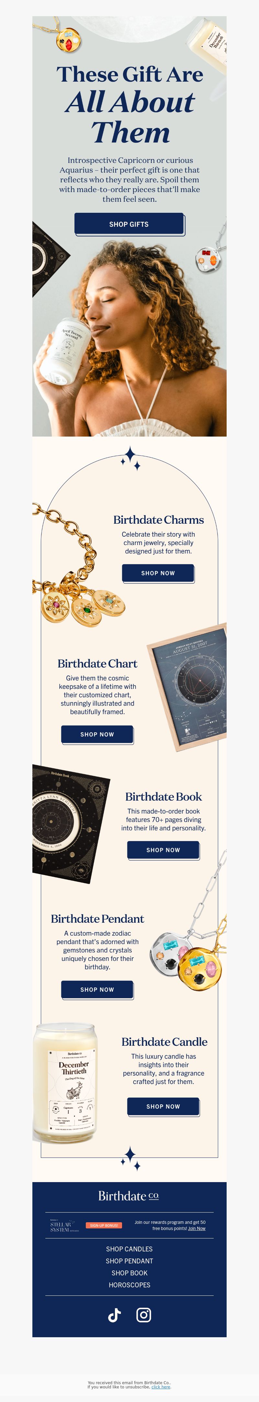Click the unsubscribe 'click here' link

[161, 1387]
